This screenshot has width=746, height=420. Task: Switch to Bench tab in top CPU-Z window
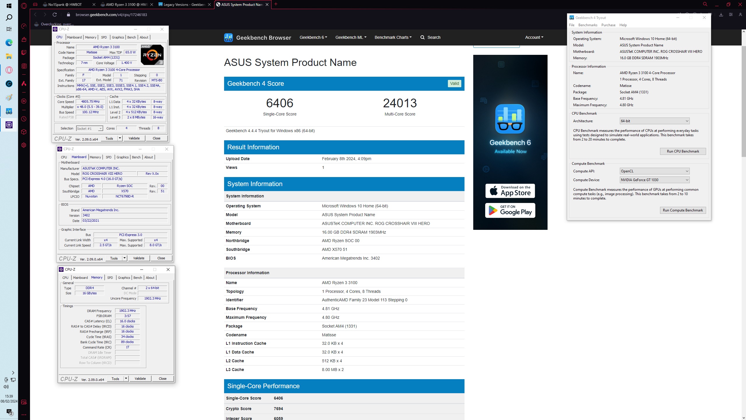click(131, 37)
